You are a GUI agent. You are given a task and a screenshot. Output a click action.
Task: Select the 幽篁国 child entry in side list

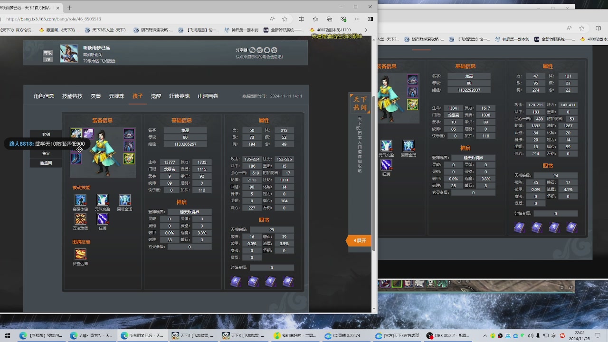[46, 163]
